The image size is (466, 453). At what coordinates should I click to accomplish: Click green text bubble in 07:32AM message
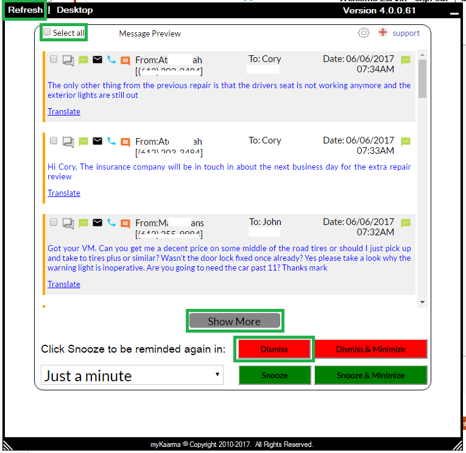tap(83, 223)
